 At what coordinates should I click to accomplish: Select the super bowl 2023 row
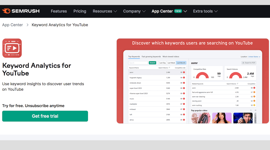tap(157, 88)
